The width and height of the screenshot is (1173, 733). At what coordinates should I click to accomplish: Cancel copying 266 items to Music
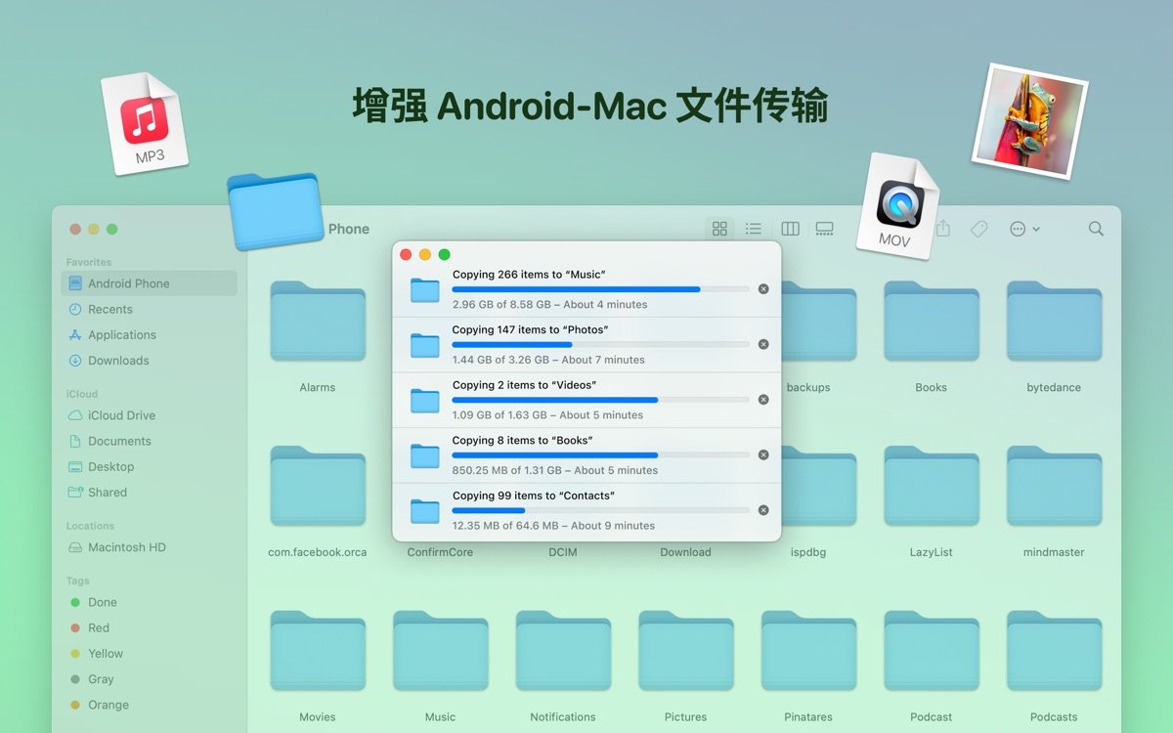pyautogui.click(x=763, y=289)
